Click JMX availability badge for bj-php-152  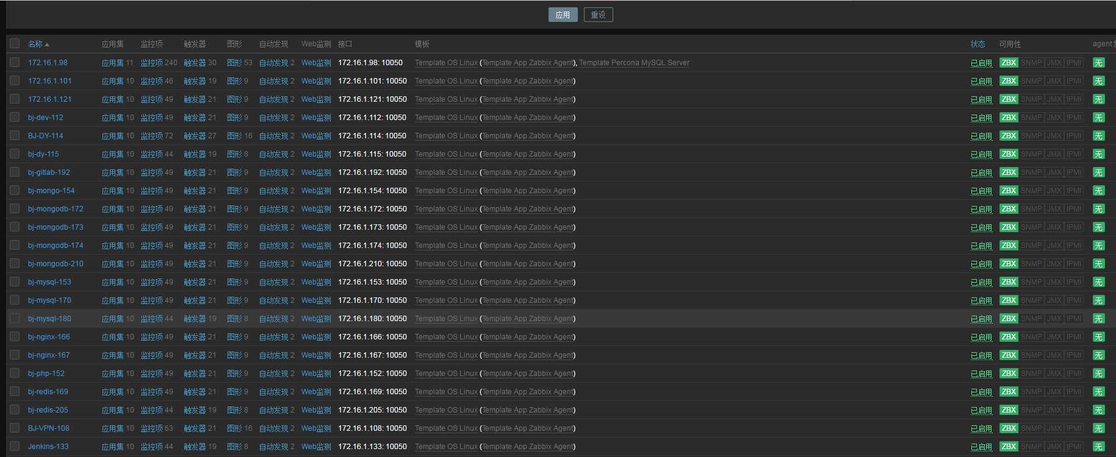pyautogui.click(x=1054, y=374)
